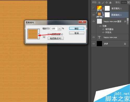Close the 图案填充 dialog
This screenshot has height=102, width=130.
[x=82, y=22]
